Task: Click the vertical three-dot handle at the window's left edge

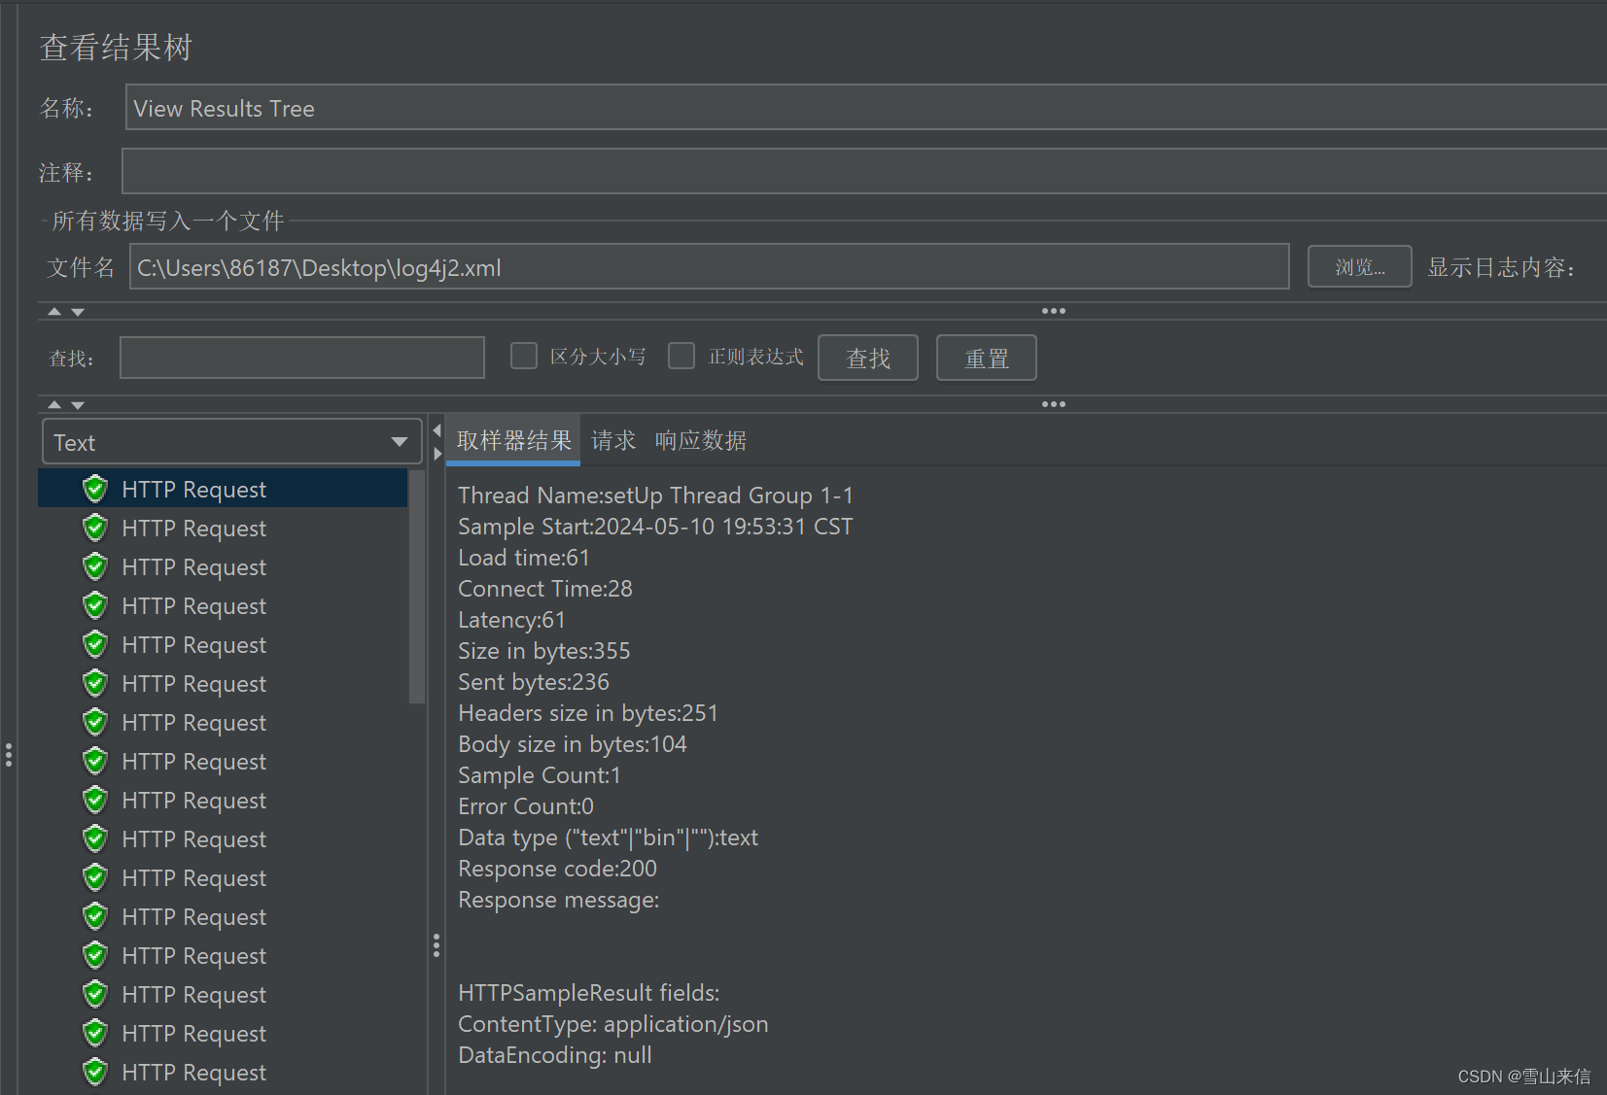Action: pos(8,756)
